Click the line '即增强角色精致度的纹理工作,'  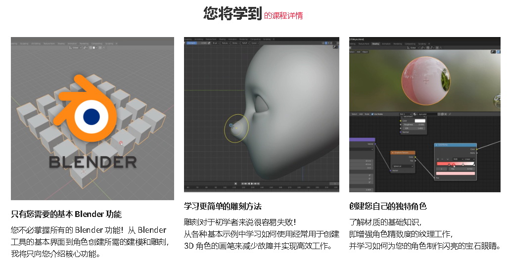tap(401, 234)
